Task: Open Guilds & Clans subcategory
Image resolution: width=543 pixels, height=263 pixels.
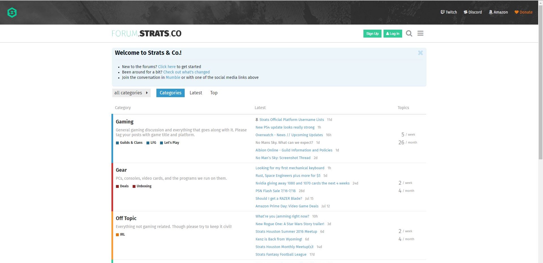Action: click(129, 143)
